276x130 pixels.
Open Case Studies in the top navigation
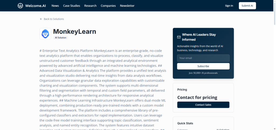pos(71,6)
